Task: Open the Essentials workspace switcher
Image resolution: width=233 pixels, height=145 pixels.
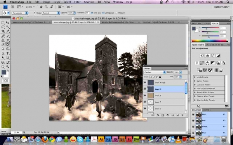Action: point(222,7)
